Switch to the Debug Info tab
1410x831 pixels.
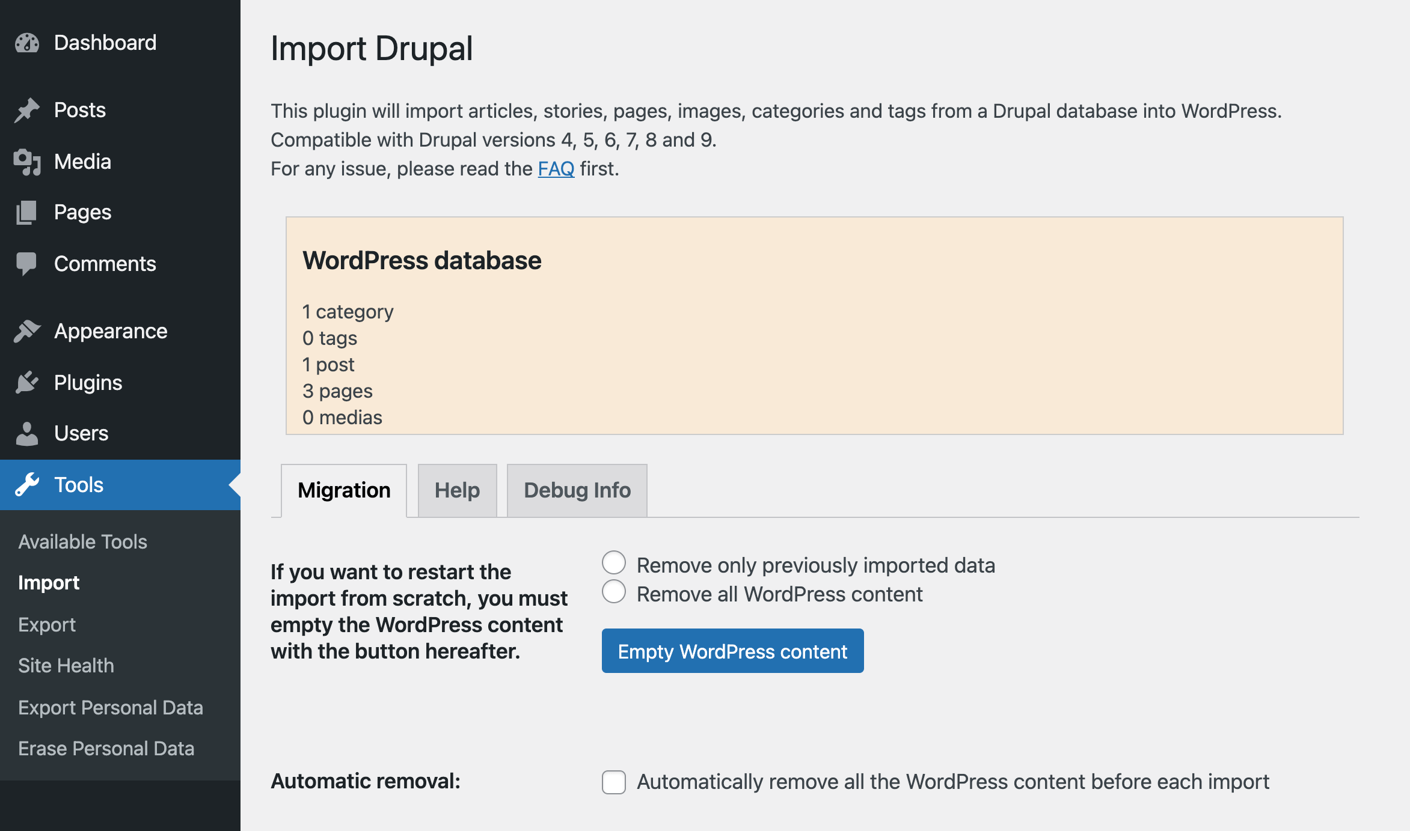point(577,490)
